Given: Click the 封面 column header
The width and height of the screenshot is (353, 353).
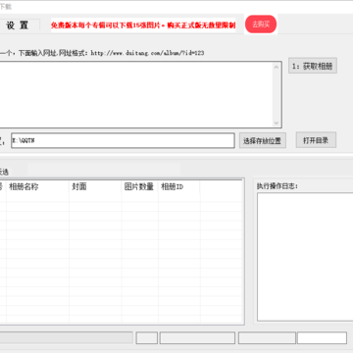Looking at the screenshot, I should [95, 186].
